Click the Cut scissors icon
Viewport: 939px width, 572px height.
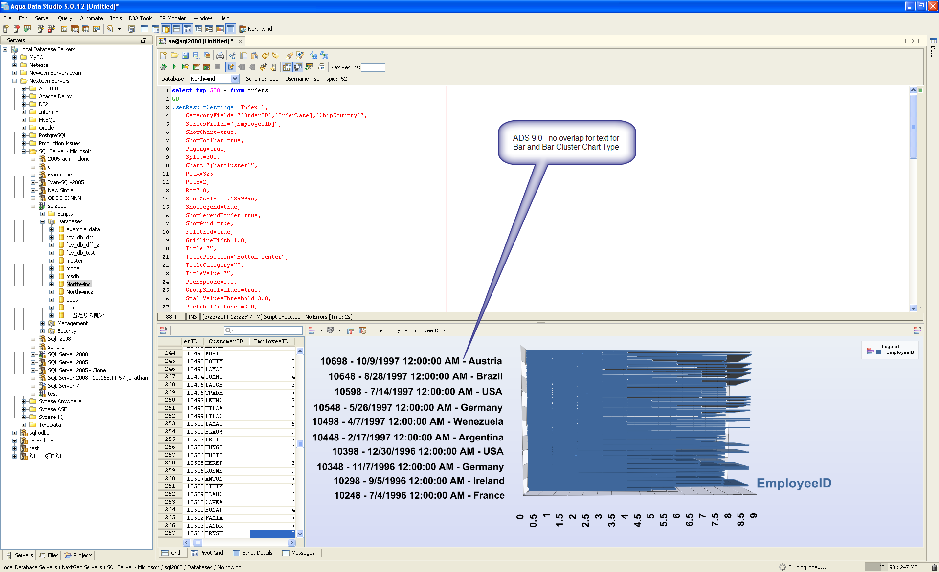click(232, 56)
